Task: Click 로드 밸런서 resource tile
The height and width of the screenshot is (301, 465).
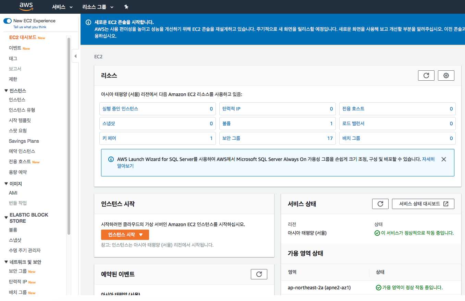Action: pos(397,124)
